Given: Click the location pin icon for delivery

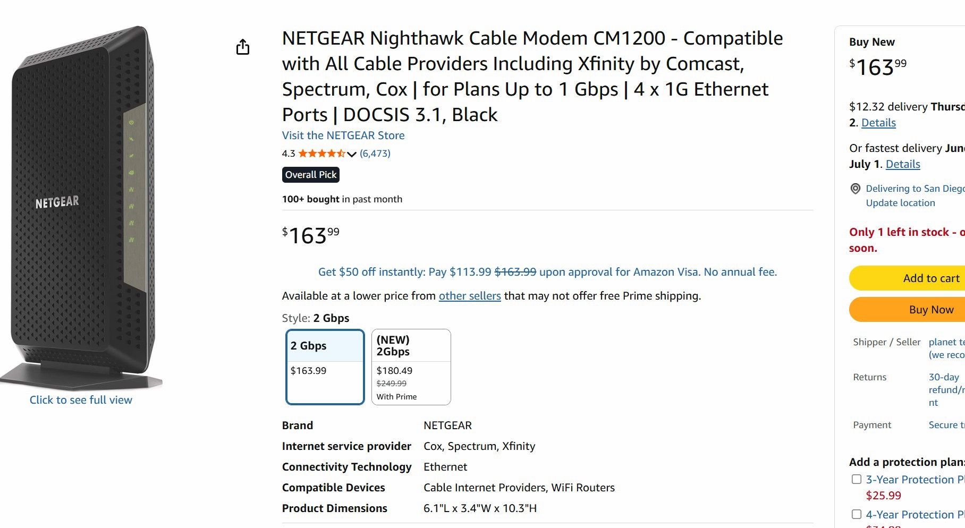Looking at the screenshot, I should point(856,189).
